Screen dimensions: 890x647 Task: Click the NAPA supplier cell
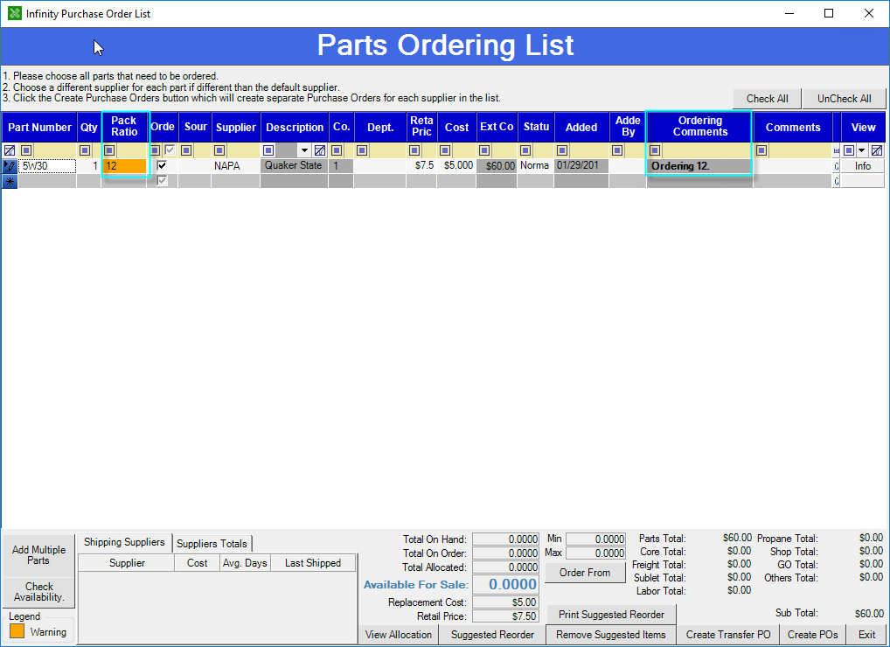(x=235, y=166)
